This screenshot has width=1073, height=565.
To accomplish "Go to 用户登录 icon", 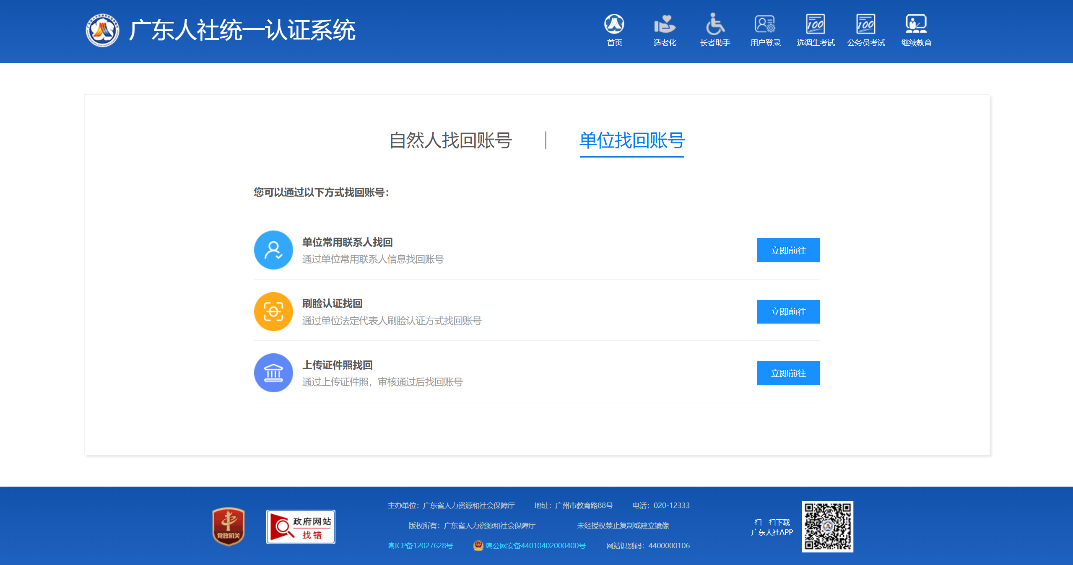I will point(765,24).
